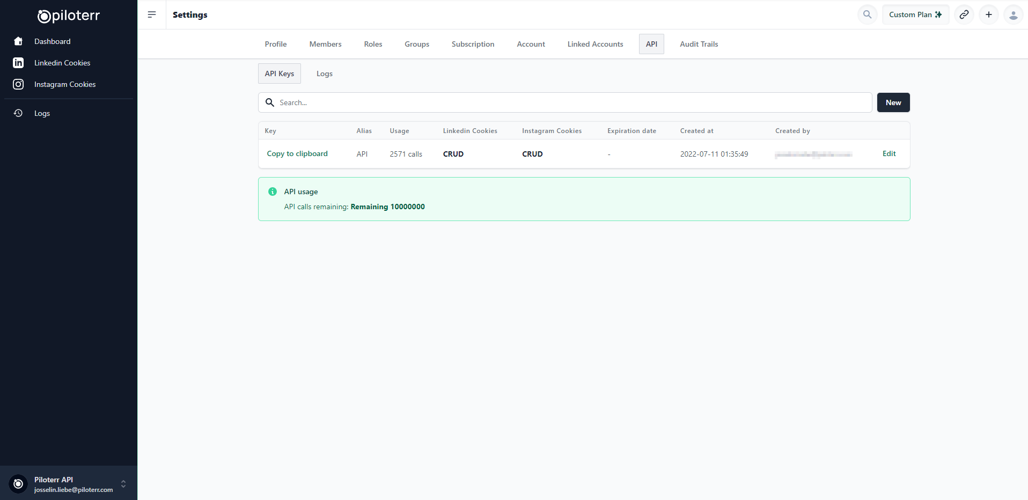Click the link icon in the top bar

[964, 14]
